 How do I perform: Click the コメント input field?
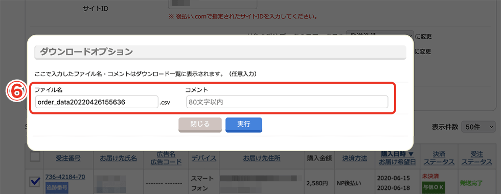click(287, 103)
